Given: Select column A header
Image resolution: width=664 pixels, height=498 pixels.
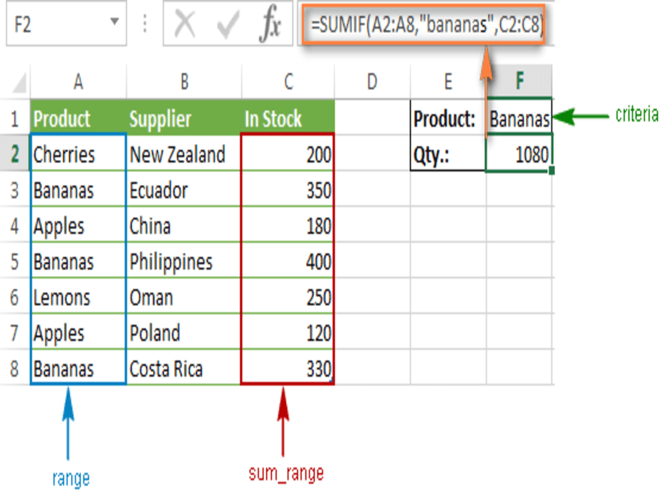Looking at the screenshot, I should tap(78, 82).
